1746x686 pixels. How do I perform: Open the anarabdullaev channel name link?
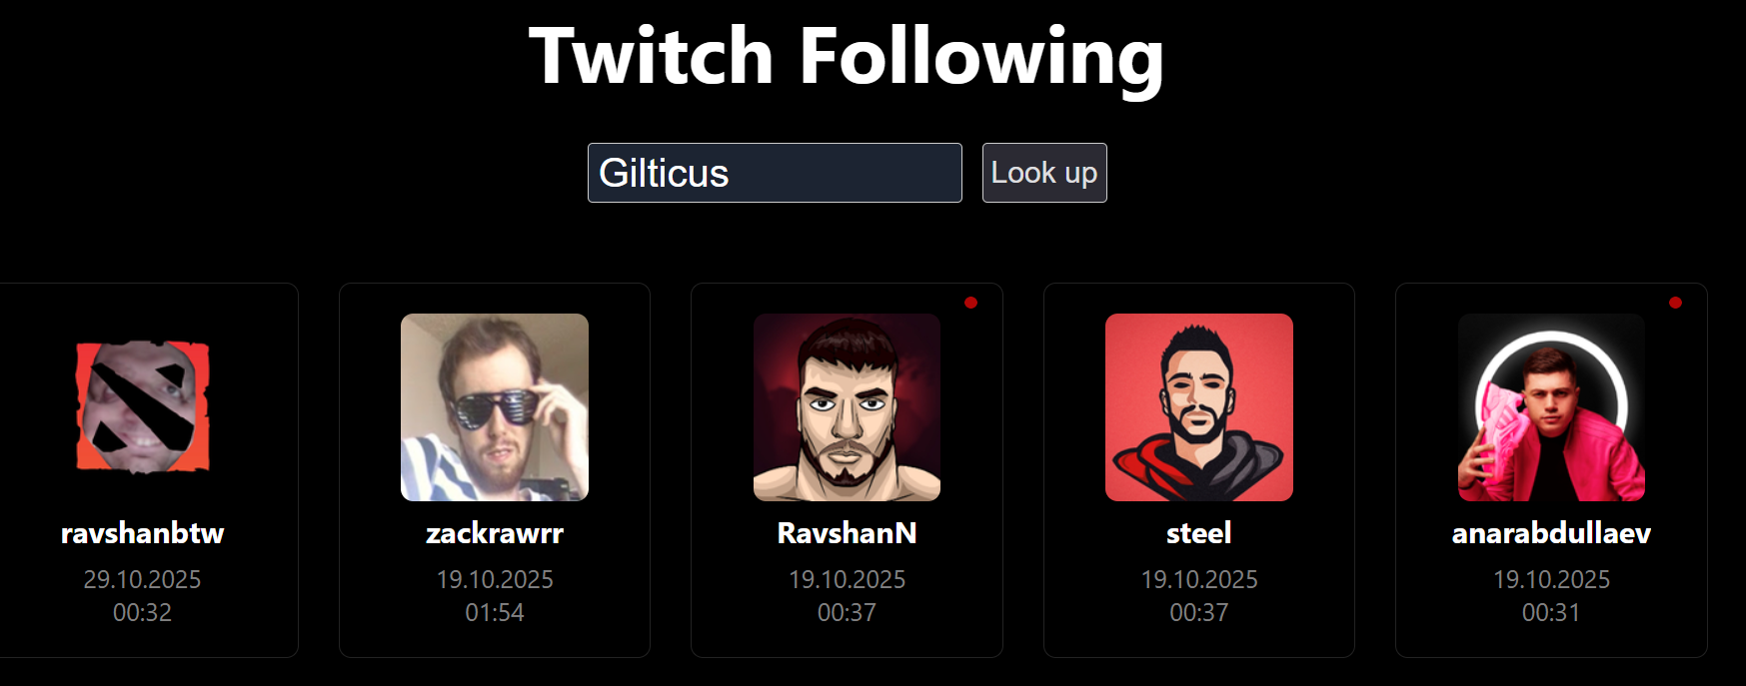[x=1551, y=533]
